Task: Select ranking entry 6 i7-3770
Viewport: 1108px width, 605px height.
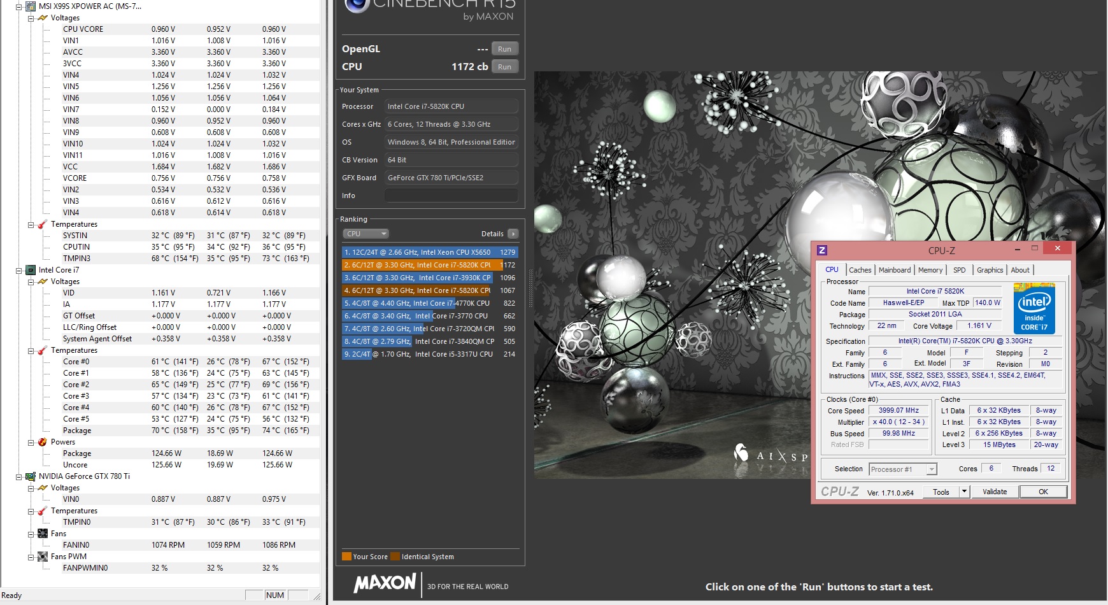Action: (x=430, y=316)
